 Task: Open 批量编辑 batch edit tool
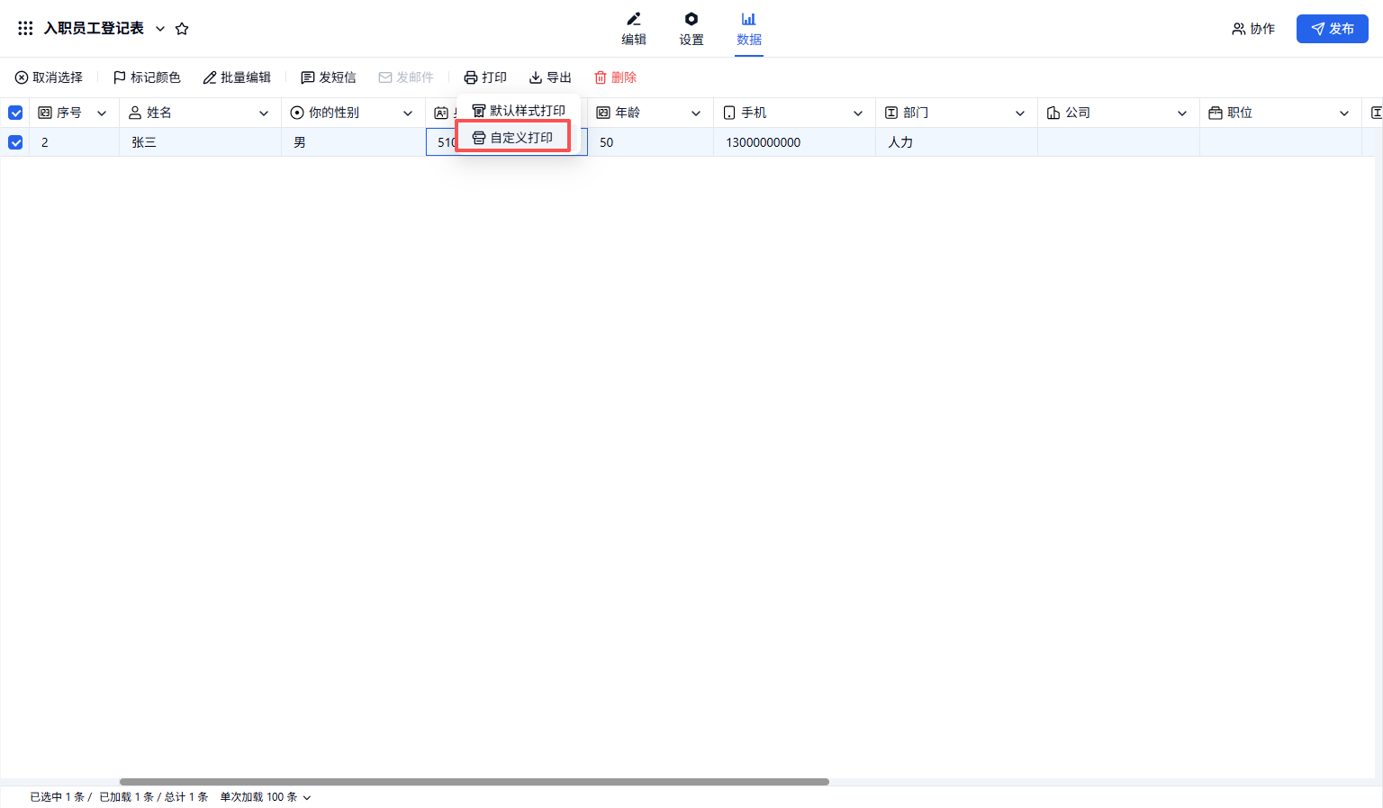[210, 77]
